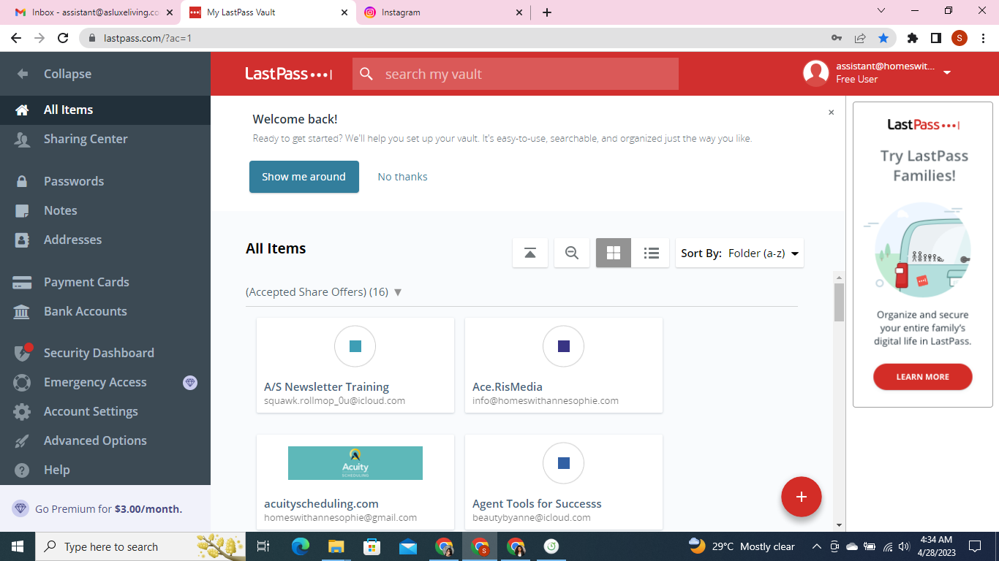This screenshot has width=999, height=561.
Task: Open Addresses in the sidebar
Action: (105, 240)
